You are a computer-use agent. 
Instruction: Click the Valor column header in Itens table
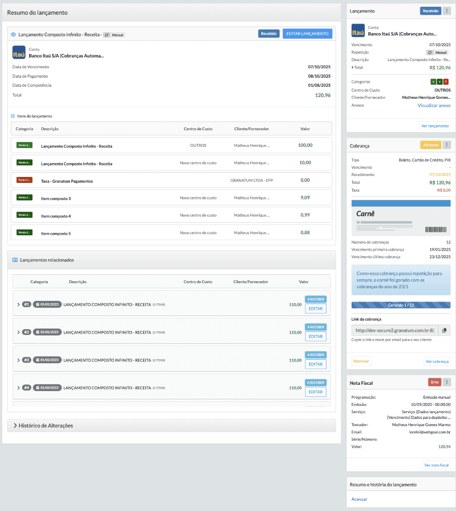[x=305, y=129]
